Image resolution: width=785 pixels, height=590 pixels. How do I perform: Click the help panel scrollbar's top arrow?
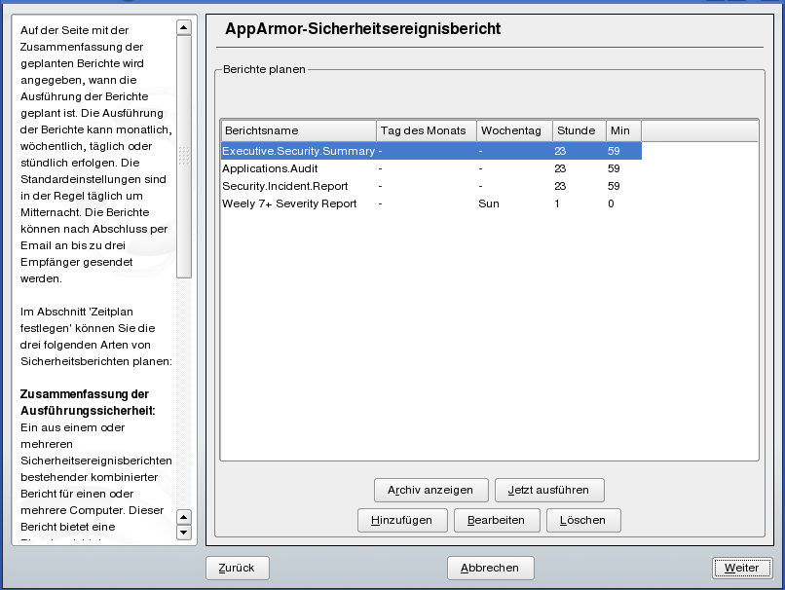[x=184, y=27]
